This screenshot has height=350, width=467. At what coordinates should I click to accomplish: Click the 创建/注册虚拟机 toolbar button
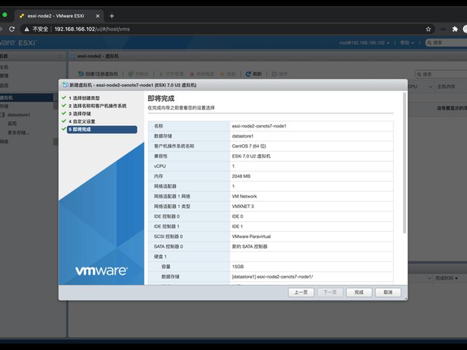pos(98,74)
